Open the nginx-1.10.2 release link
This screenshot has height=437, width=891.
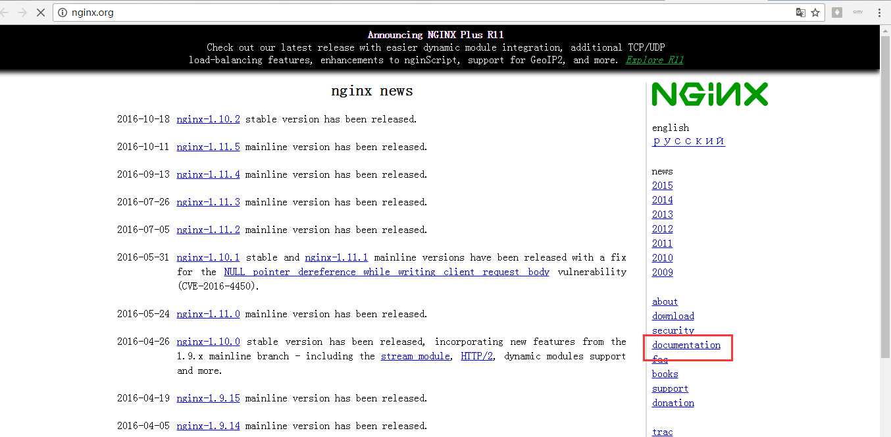pyautogui.click(x=208, y=120)
